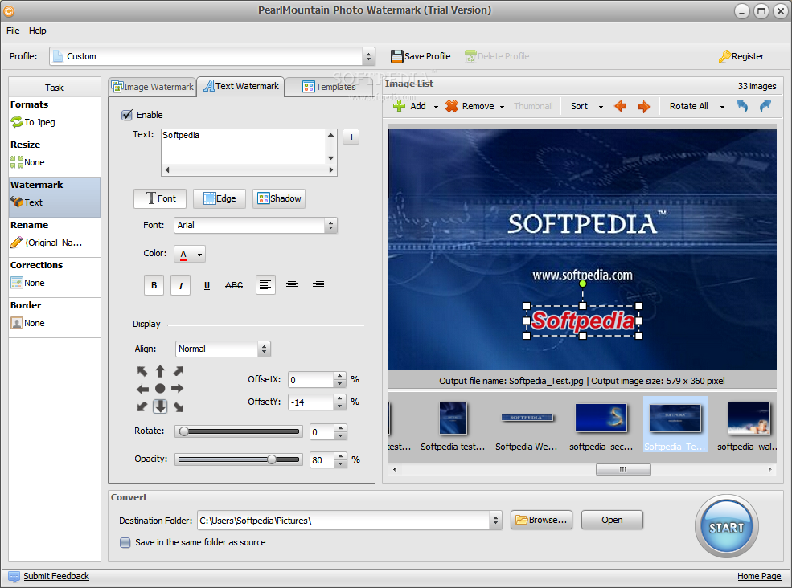Rotate all images counterclockwise
The height and width of the screenshot is (588, 792).
tap(741, 106)
